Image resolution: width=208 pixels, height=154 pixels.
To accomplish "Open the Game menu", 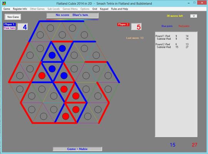I will [7, 9].
